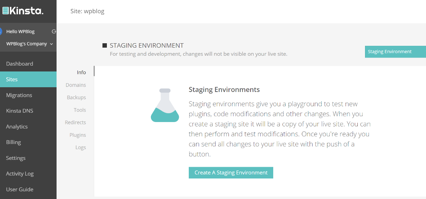The height and width of the screenshot is (199, 426).
Task: Switch to the Backups tab
Action: 76,97
